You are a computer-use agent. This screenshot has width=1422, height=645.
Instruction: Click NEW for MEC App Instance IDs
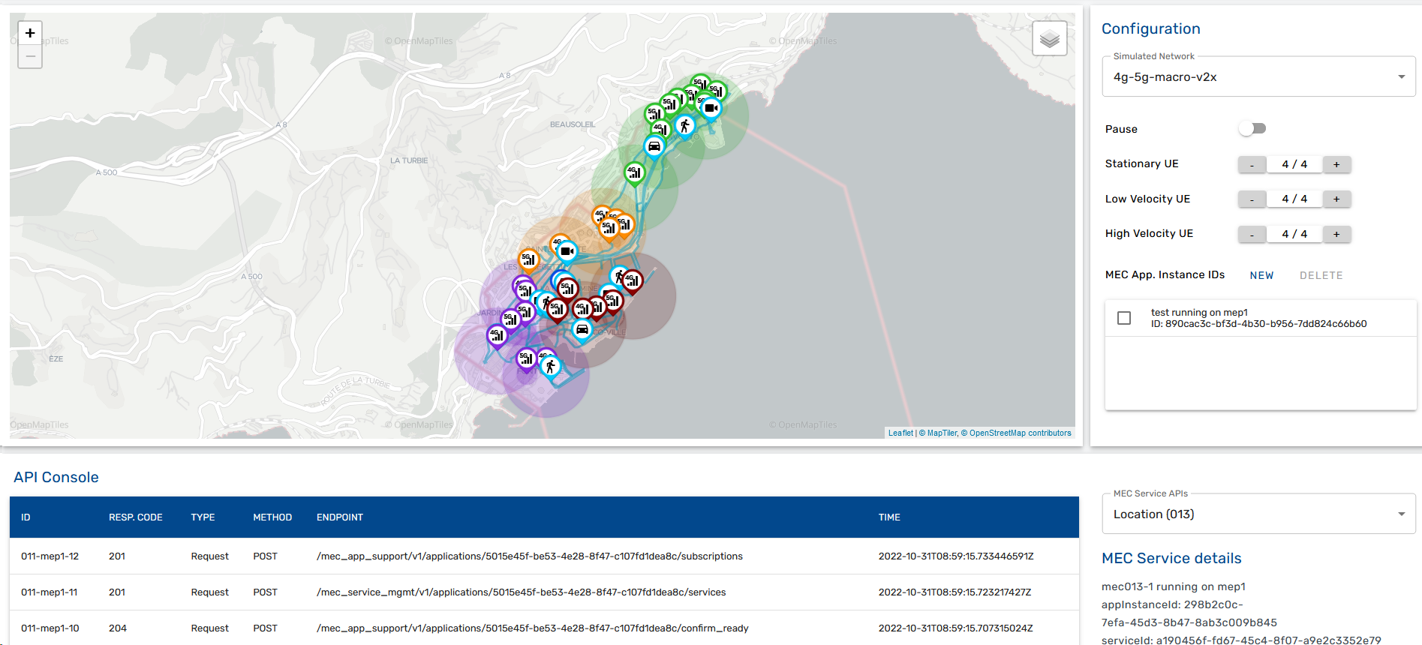pos(1261,275)
